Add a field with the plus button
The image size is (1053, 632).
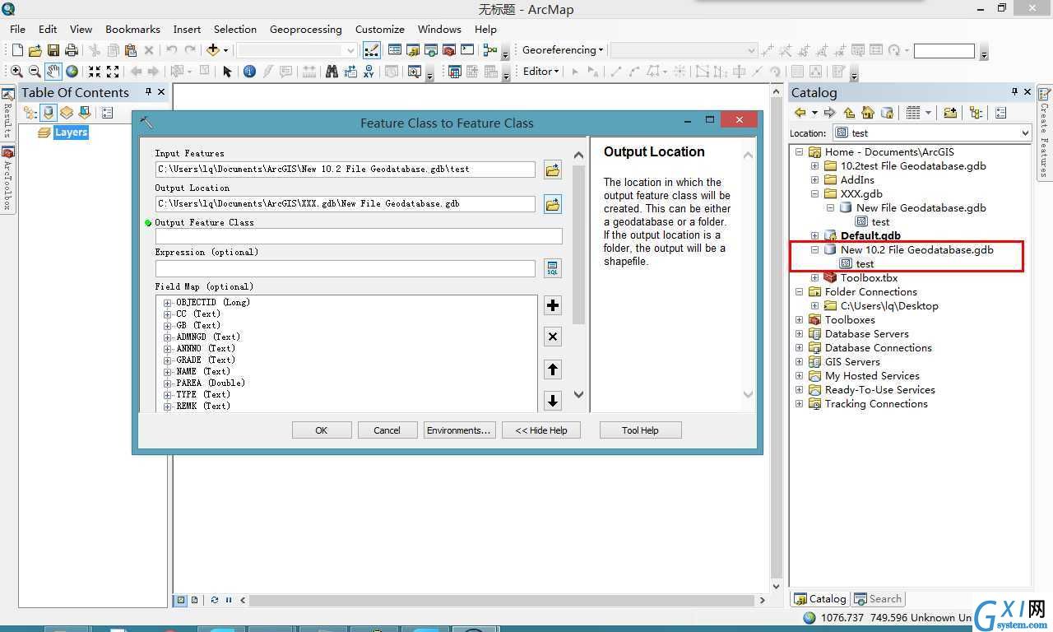click(x=553, y=305)
